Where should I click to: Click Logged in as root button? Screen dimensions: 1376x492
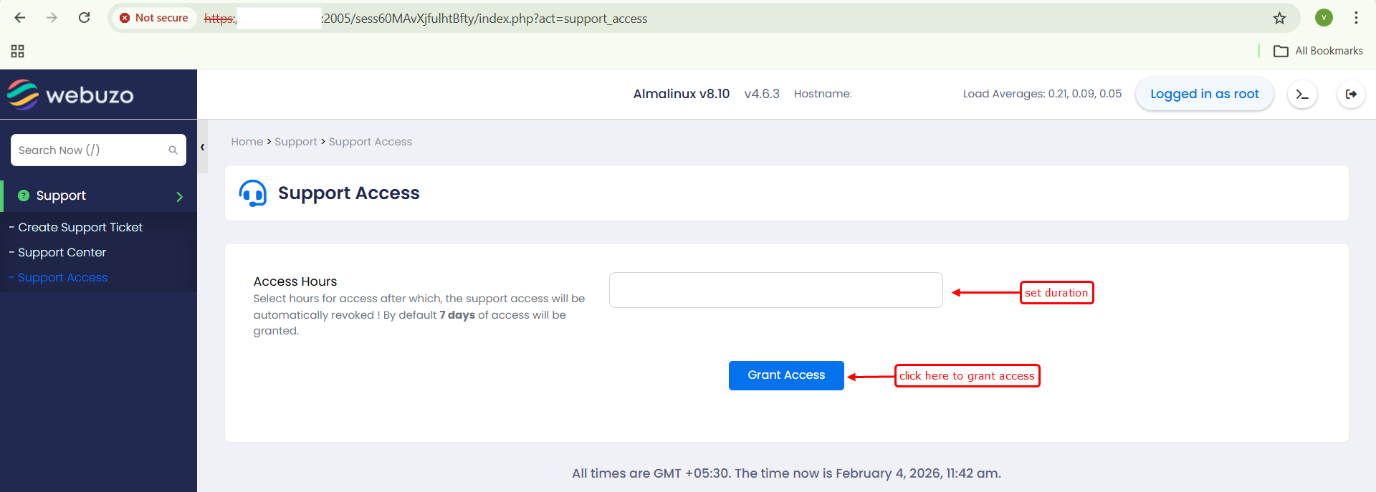(1204, 95)
